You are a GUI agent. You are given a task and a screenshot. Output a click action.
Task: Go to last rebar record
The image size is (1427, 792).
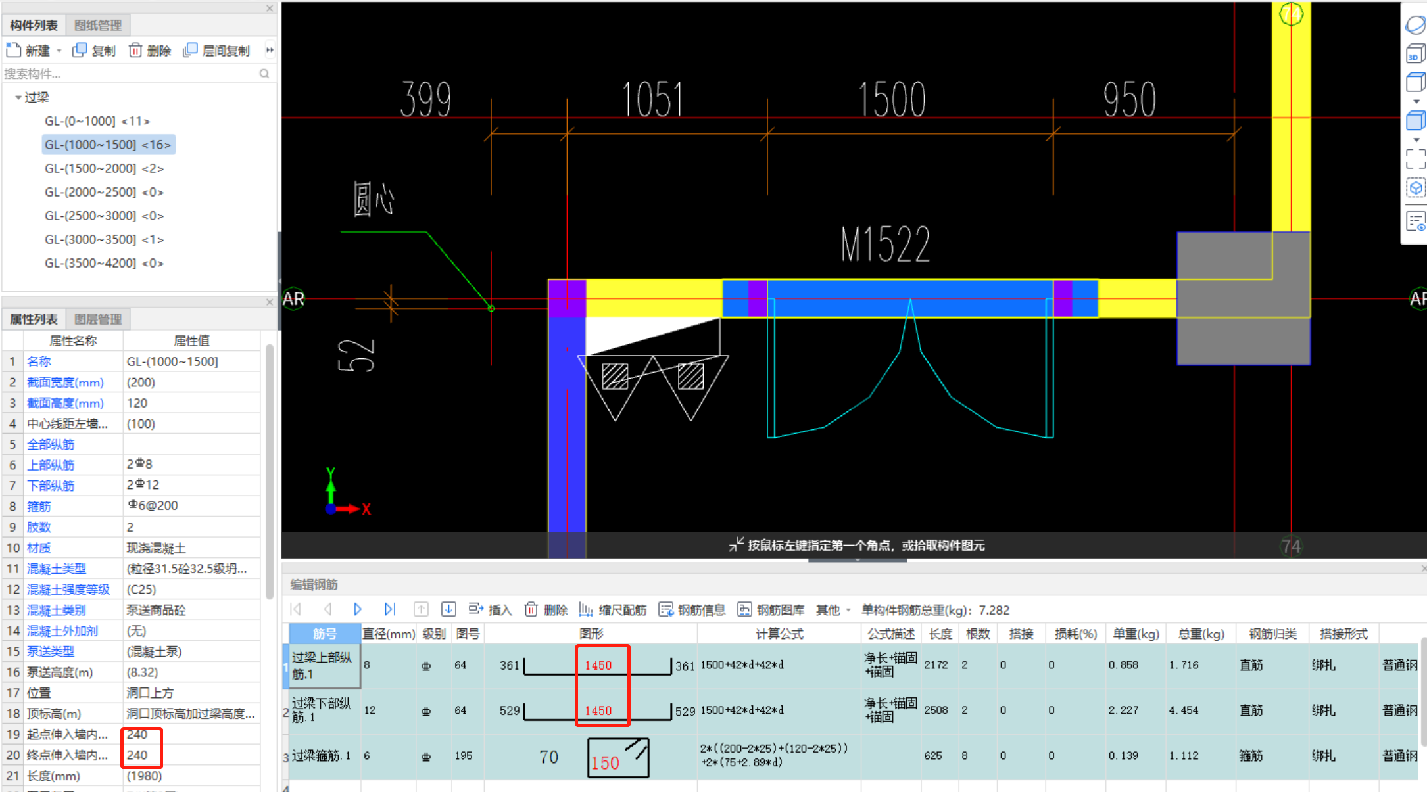(390, 609)
